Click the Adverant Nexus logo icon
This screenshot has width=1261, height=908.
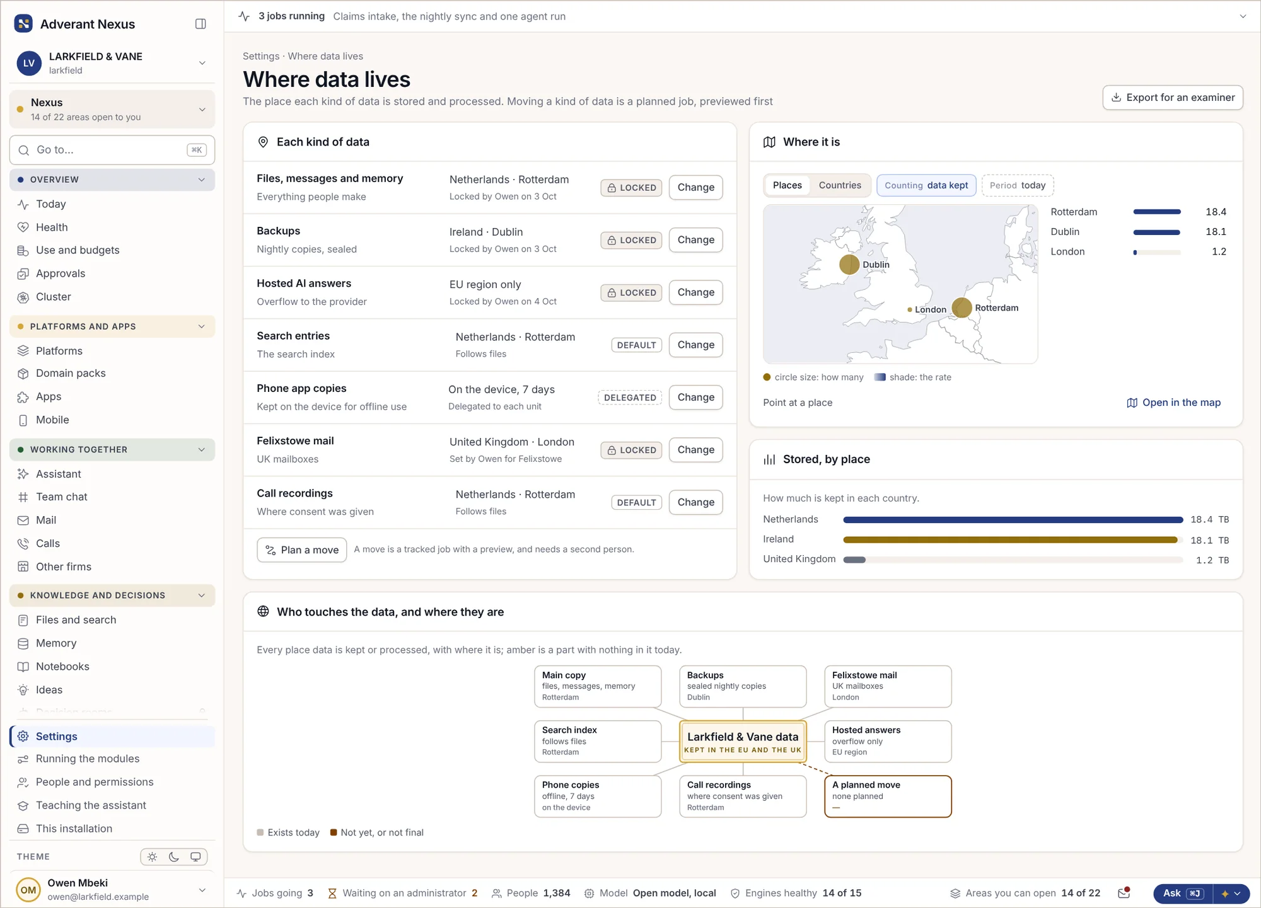23,24
